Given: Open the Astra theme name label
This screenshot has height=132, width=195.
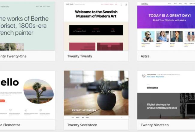Looking at the screenshot, I should 145,56.
